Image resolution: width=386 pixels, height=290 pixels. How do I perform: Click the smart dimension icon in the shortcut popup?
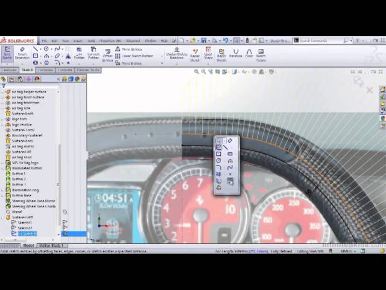tap(230, 141)
